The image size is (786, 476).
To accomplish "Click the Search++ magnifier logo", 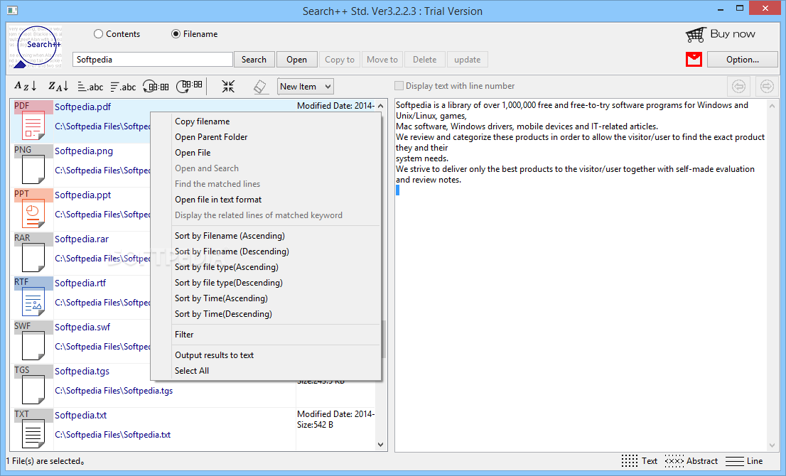I will click(35, 47).
